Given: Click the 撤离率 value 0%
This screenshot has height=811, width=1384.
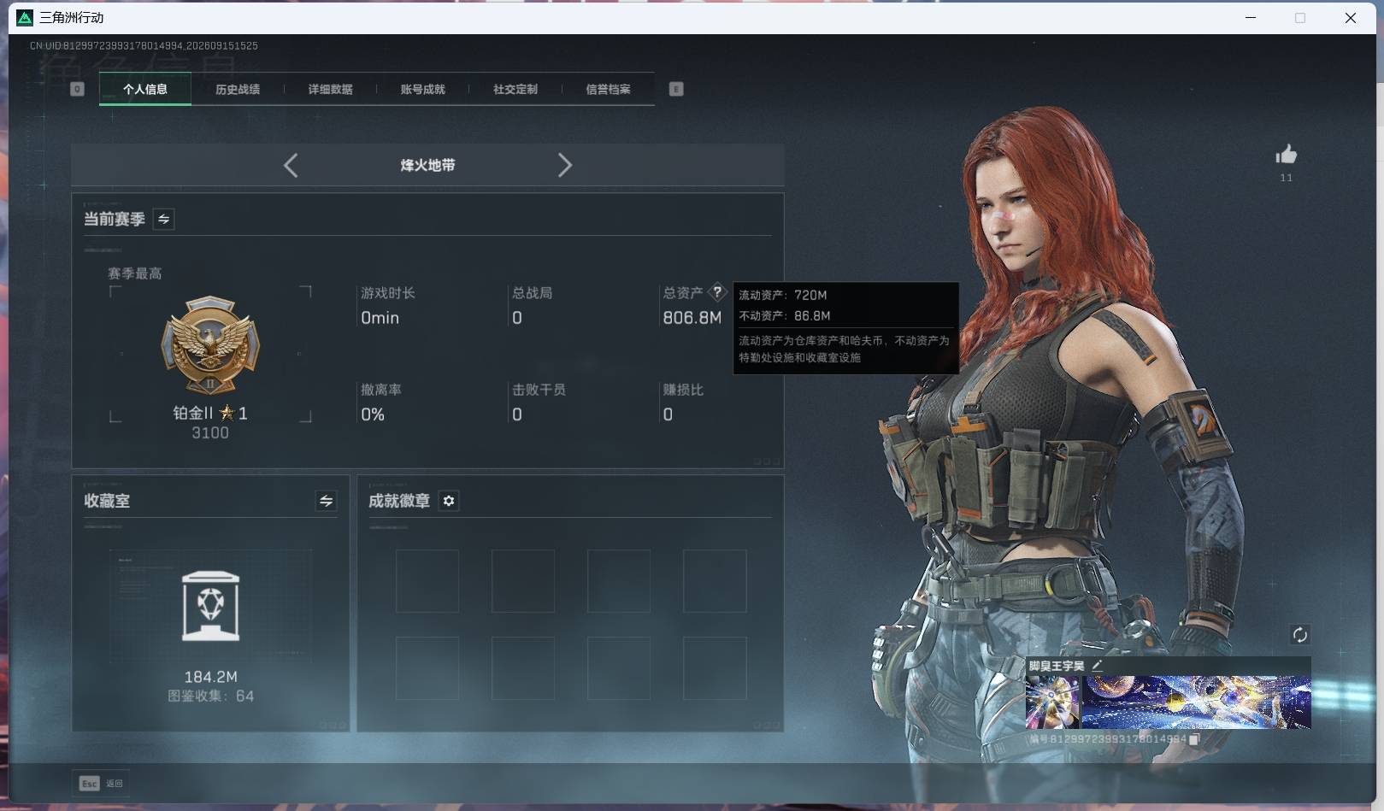Looking at the screenshot, I should (373, 414).
